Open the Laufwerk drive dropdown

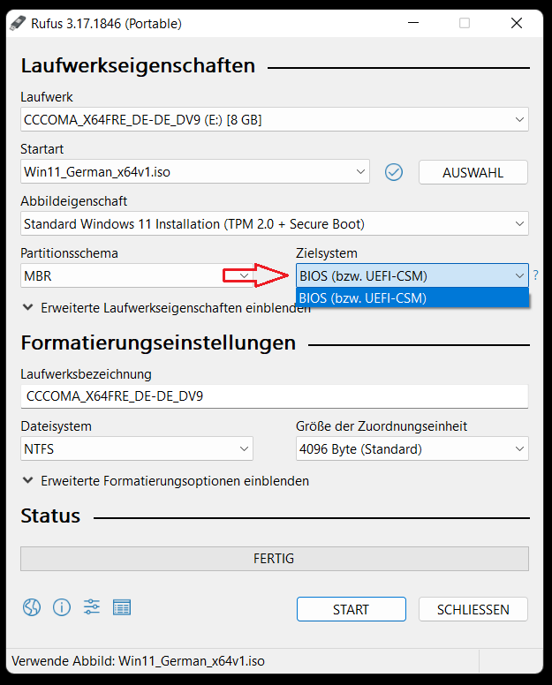[275, 119]
